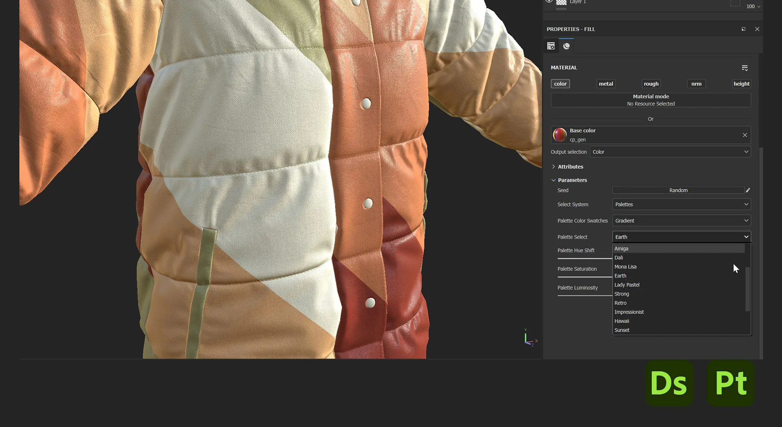Click the Random seed button
The height and width of the screenshot is (427, 782).
[x=679, y=190]
